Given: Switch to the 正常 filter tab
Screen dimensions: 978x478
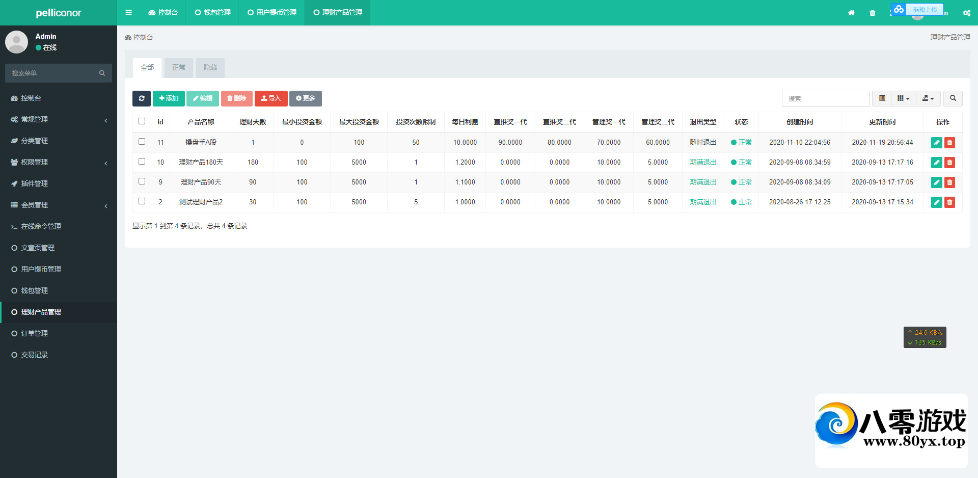Looking at the screenshot, I should 179,68.
